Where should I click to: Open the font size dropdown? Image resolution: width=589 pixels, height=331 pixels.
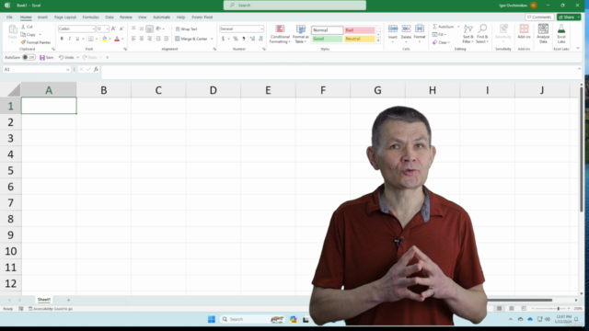107,29
